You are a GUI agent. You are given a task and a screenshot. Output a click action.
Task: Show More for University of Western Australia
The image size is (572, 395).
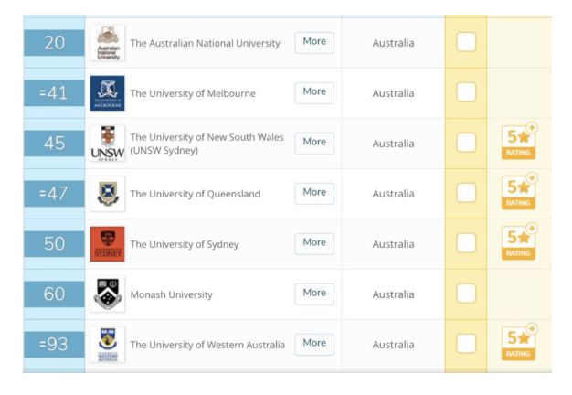(x=314, y=345)
